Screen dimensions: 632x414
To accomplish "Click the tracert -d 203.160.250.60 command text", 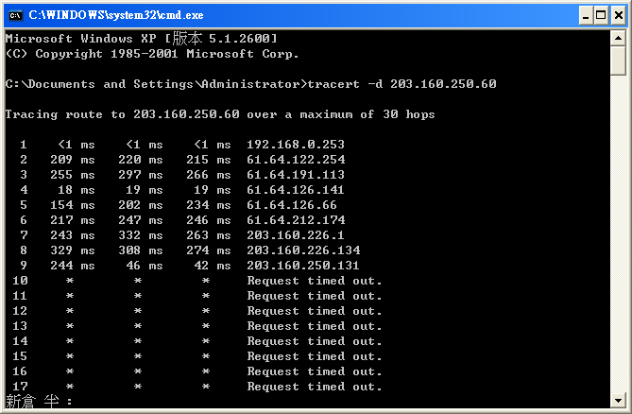I will coord(401,84).
